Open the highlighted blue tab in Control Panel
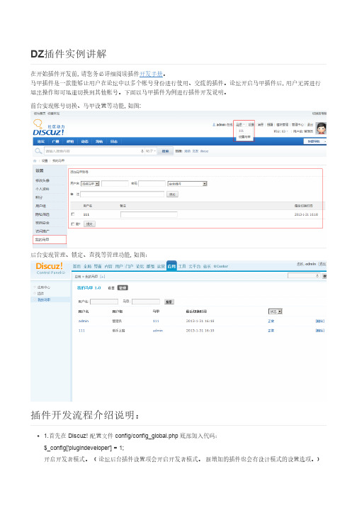 click(x=171, y=266)
